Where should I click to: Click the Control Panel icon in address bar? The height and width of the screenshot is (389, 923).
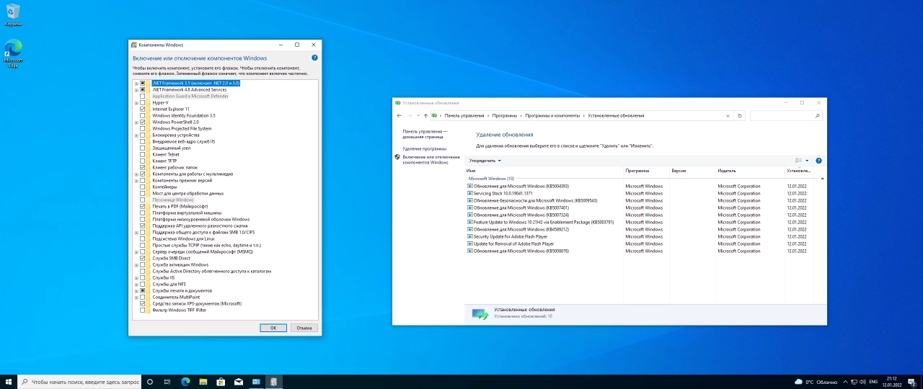434,115
